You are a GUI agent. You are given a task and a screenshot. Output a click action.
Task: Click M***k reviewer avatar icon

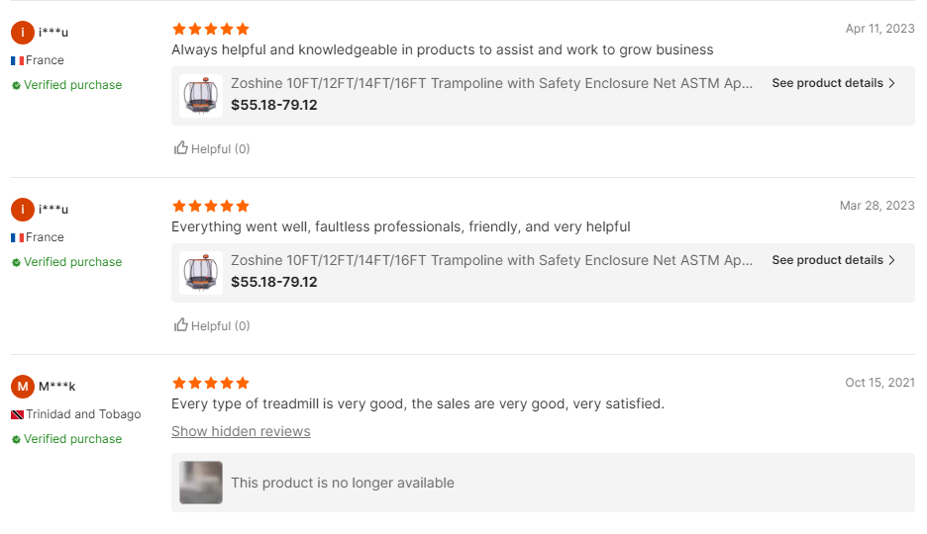(x=23, y=386)
